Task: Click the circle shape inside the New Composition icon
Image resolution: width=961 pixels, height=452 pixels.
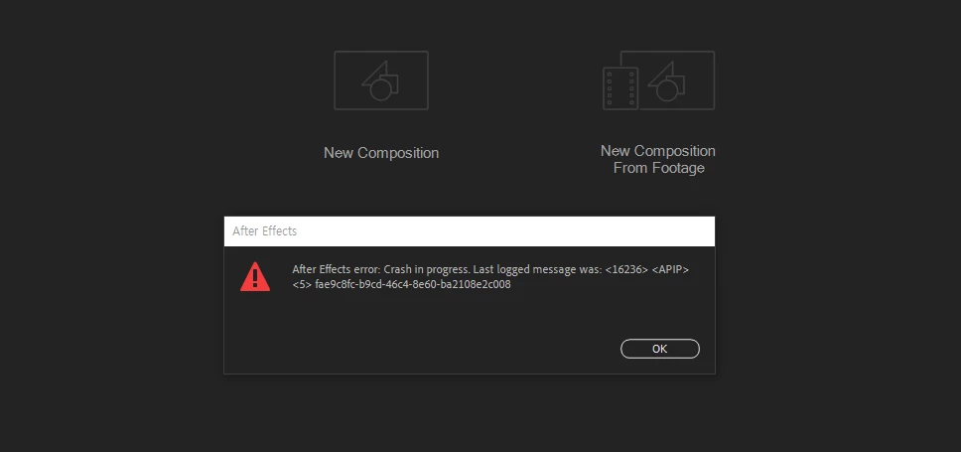Action: coord(380,90)
